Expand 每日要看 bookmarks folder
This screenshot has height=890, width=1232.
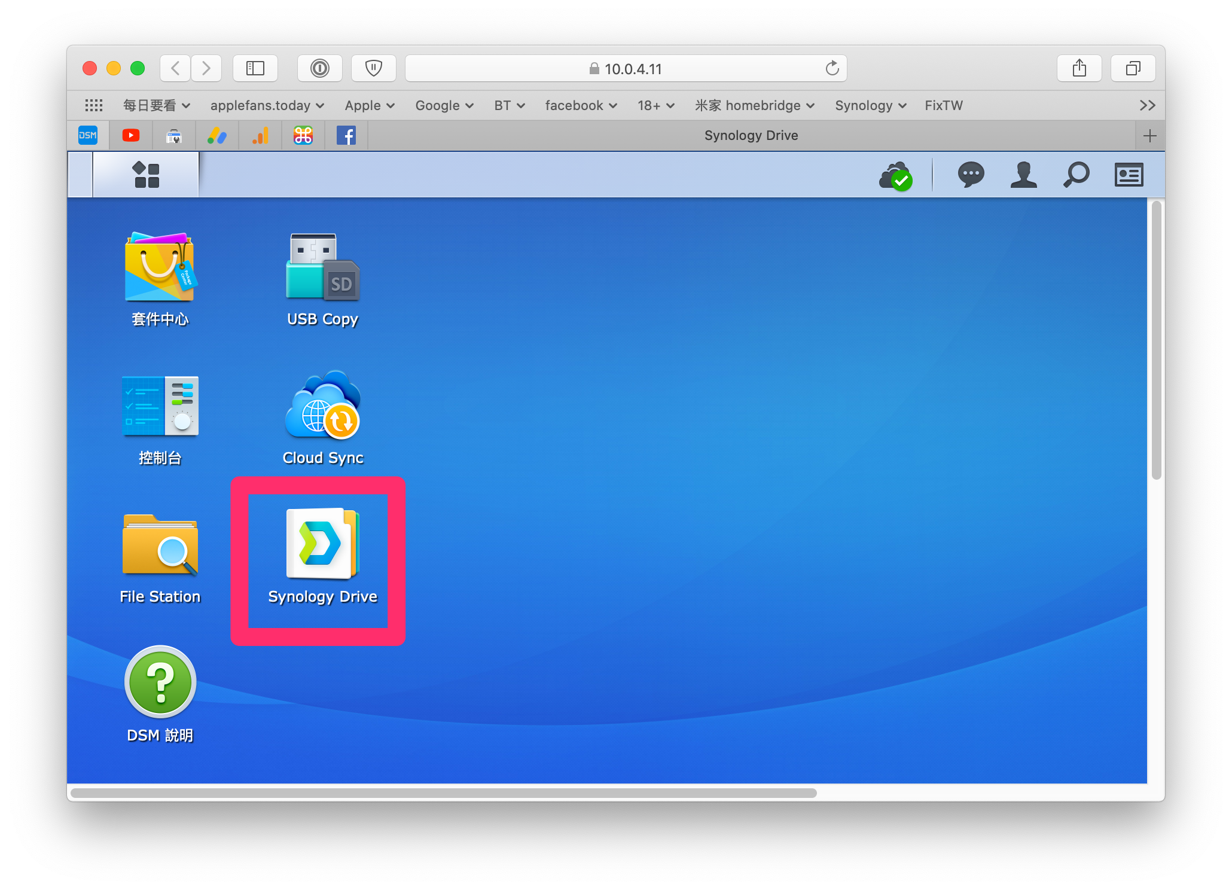point(157,105)
